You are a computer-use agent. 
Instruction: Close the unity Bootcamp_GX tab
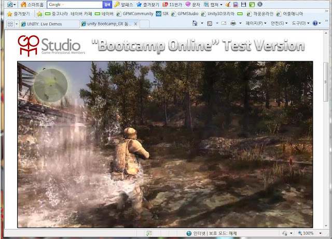pyautogui.click(x=135, y=24)
